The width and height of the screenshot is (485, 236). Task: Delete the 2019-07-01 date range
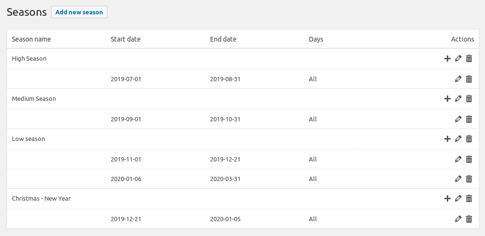pos(469,79)
